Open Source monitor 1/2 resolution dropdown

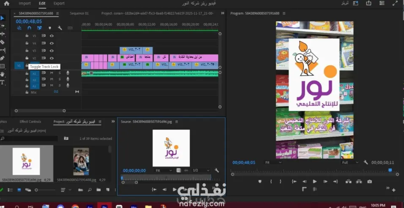click(201, 171)
